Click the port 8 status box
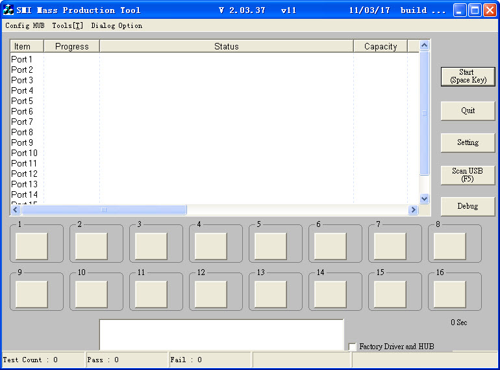 coord(450,246)
